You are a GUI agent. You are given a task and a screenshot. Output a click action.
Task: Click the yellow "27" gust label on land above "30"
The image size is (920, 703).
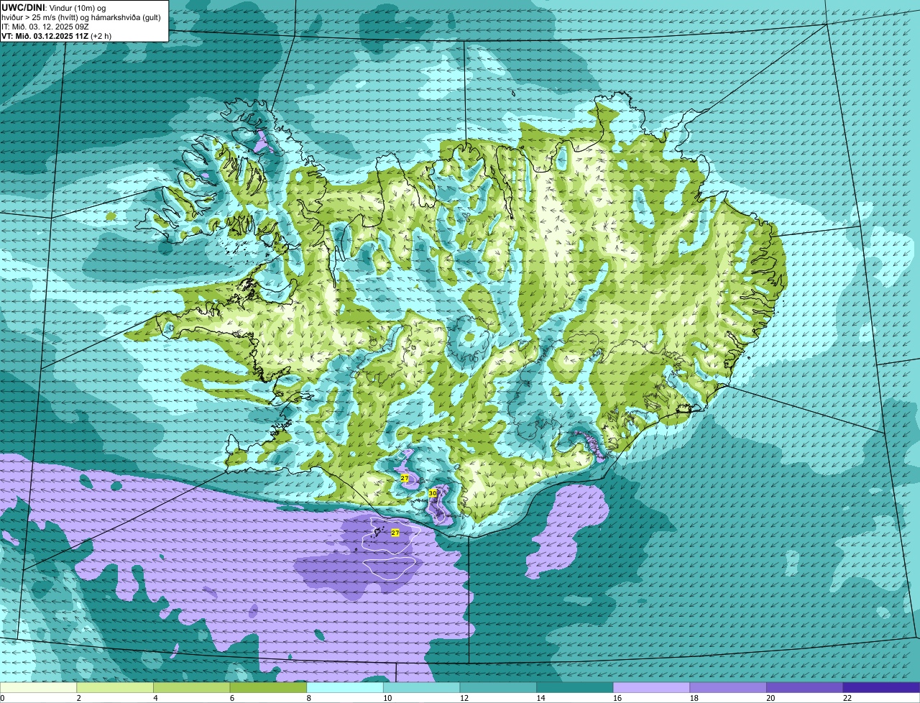(405, 478)
